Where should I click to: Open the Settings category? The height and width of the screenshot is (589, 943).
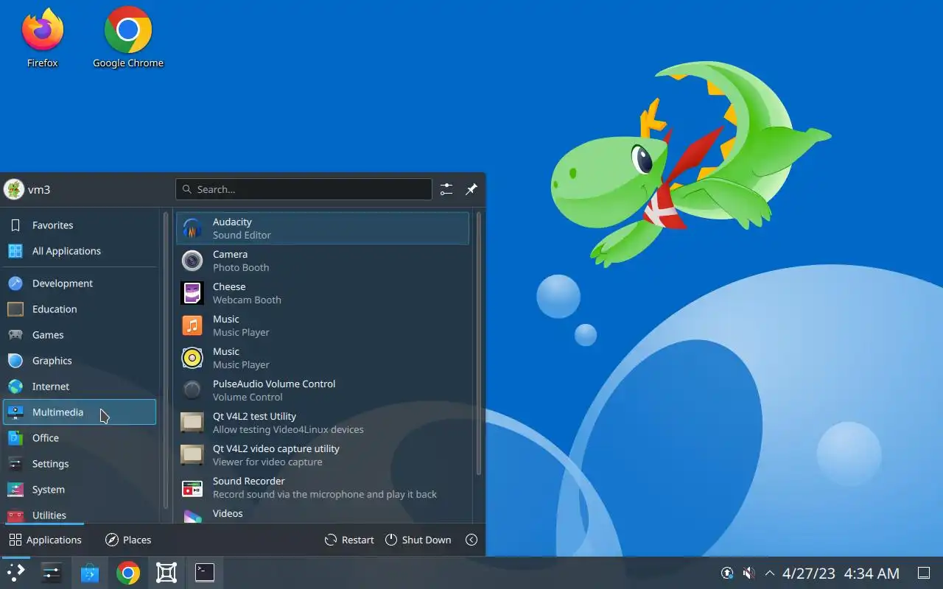80,464
